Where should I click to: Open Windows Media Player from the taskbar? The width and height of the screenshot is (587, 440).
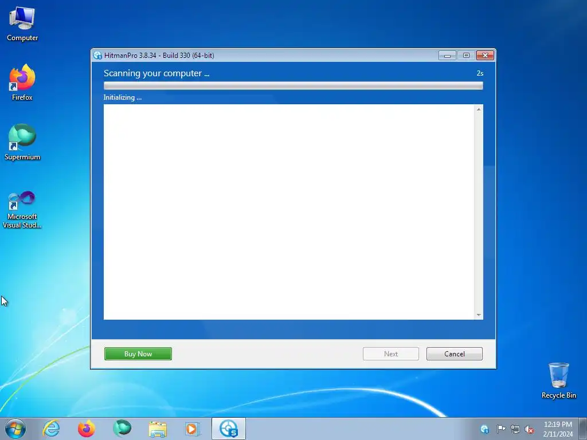pyautogui.click(x=193, y=429)
